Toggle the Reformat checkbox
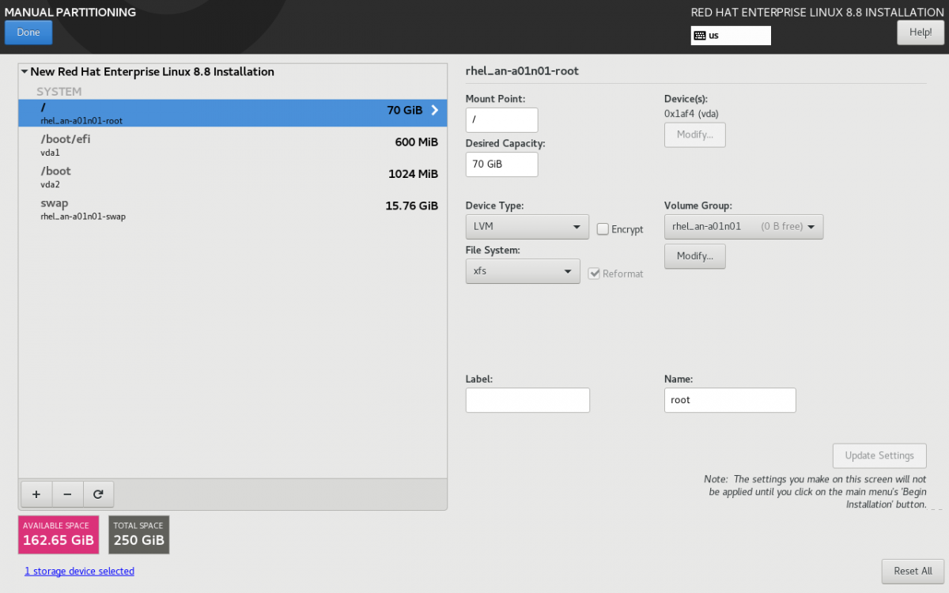This screenshot has height=593, width=949. [x=595, y=274]
